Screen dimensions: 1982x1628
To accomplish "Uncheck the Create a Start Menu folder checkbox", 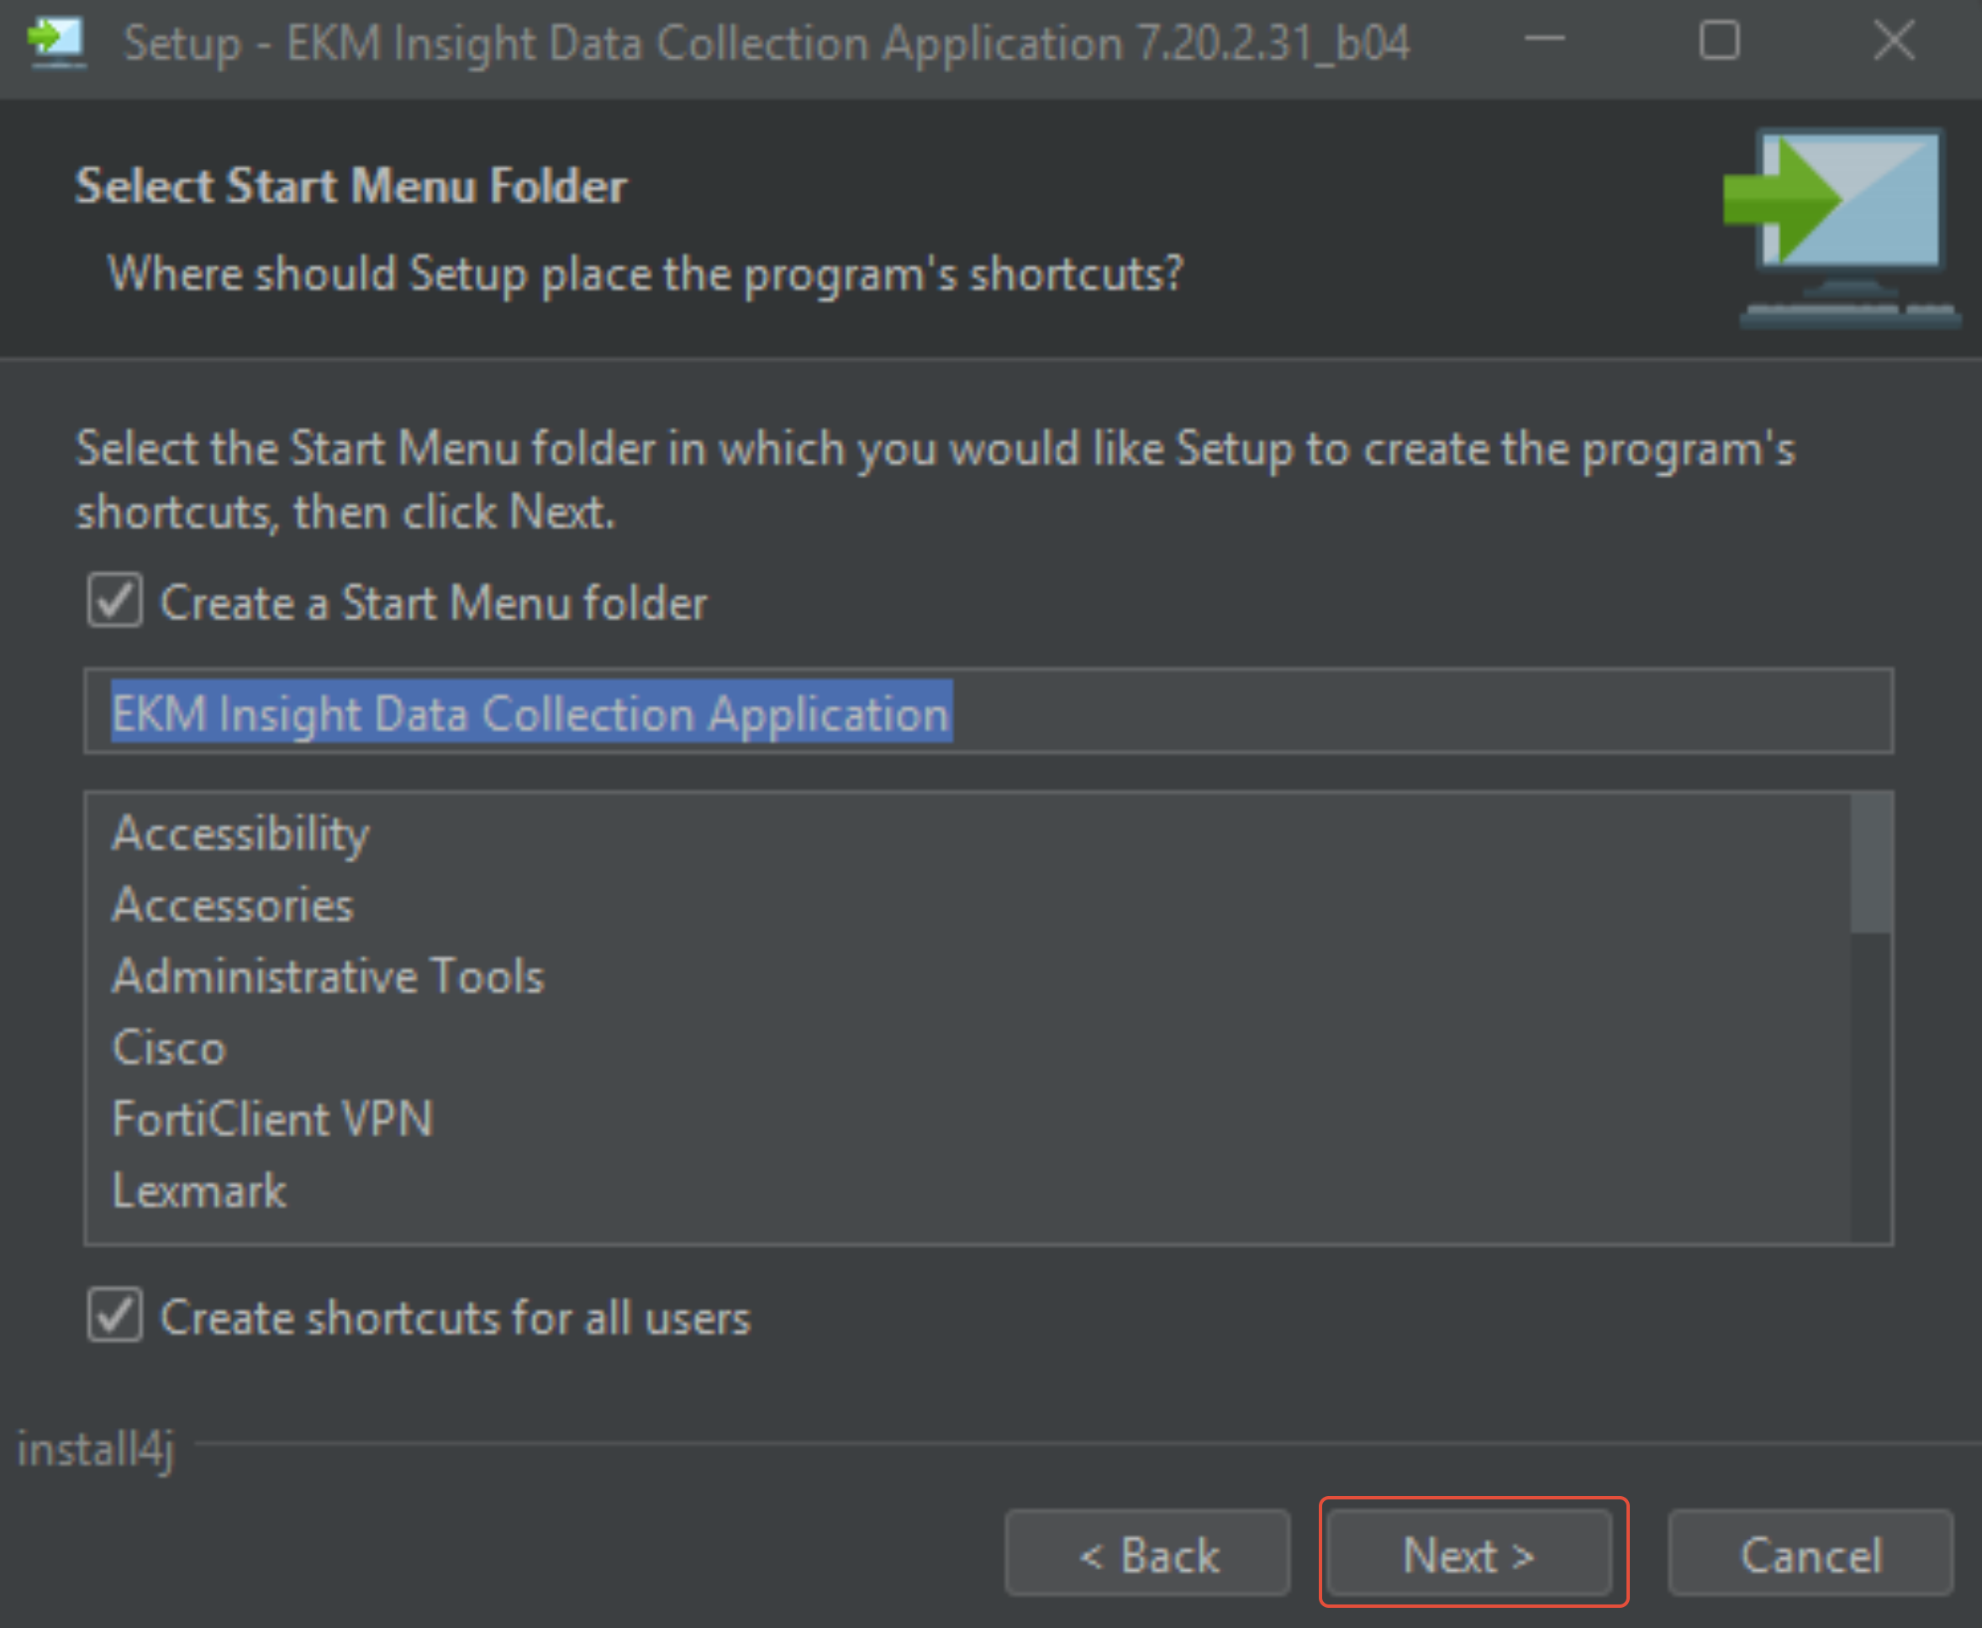I will pos(114,601).
